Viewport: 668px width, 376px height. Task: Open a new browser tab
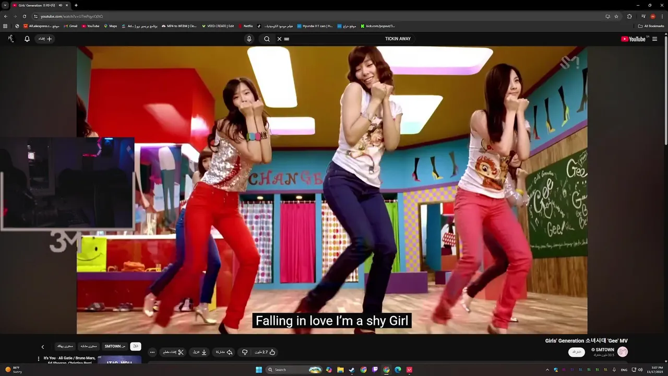76,5
